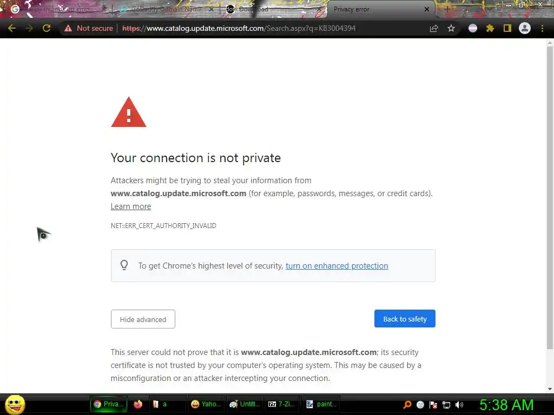Click the Hide advanced button
Viewport: 554px width, 415px height.
[143, 319]
